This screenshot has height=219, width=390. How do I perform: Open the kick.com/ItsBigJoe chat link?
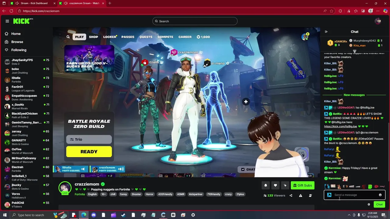(340, 126)
